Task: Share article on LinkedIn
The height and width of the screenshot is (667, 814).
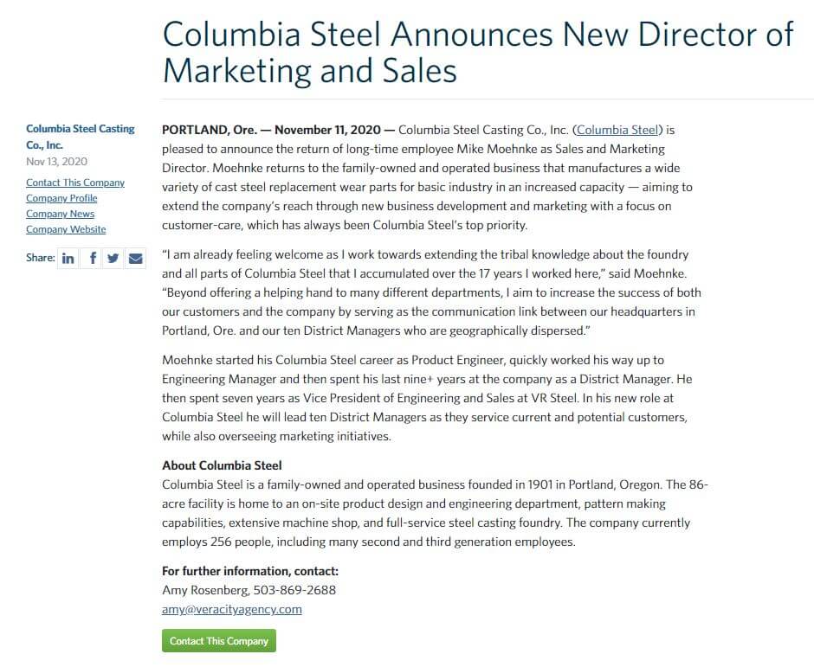Action: (68, 259)
